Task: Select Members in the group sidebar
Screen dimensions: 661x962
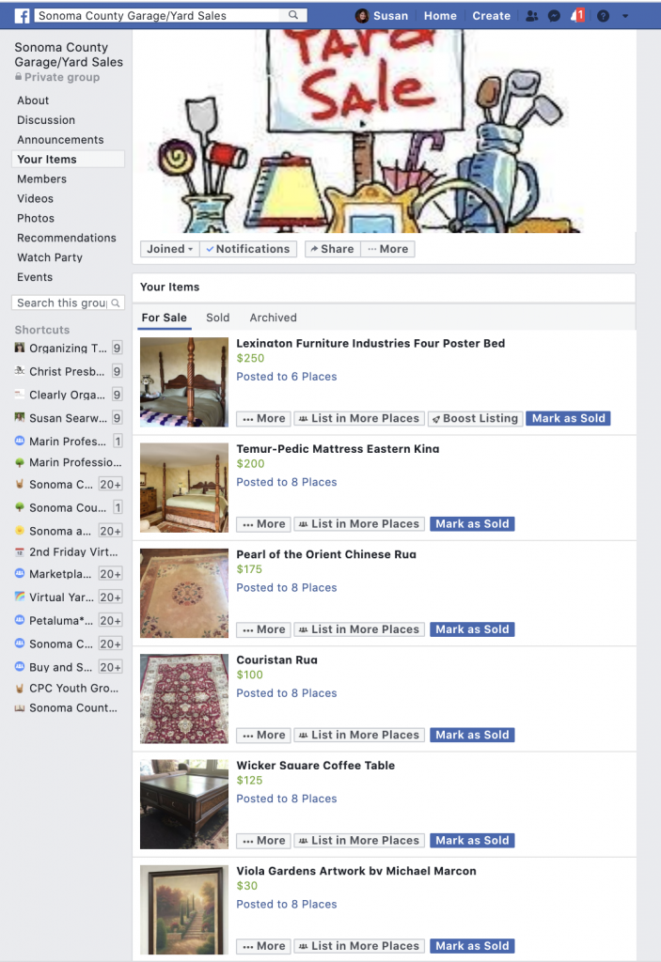Action: (41, 179)
